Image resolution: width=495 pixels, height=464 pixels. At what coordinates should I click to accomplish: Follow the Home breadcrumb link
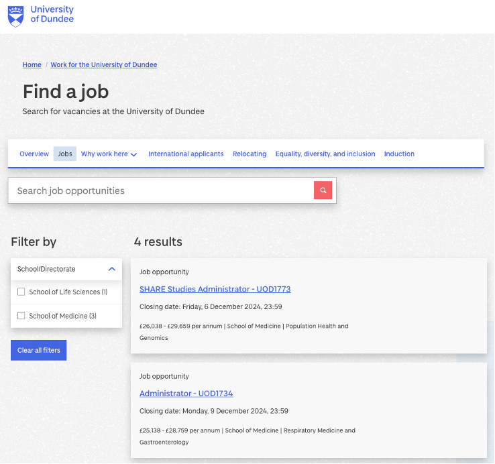[x=32, y=65]
